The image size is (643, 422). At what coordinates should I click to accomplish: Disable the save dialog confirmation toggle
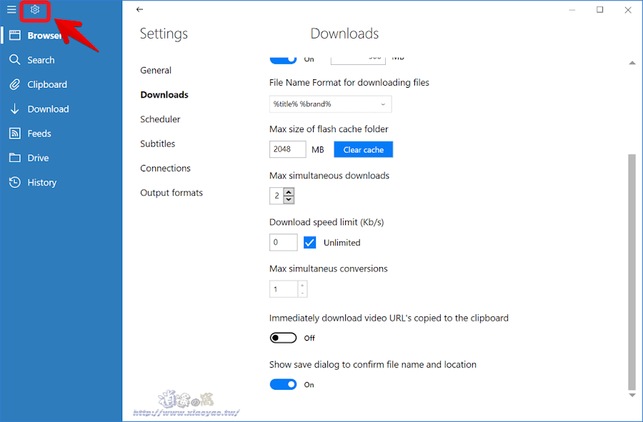[283, 384]
